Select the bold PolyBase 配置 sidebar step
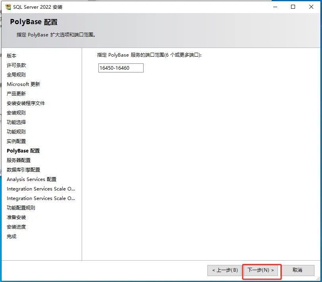This screenshot has height=282, width=322. coord(23,151)
